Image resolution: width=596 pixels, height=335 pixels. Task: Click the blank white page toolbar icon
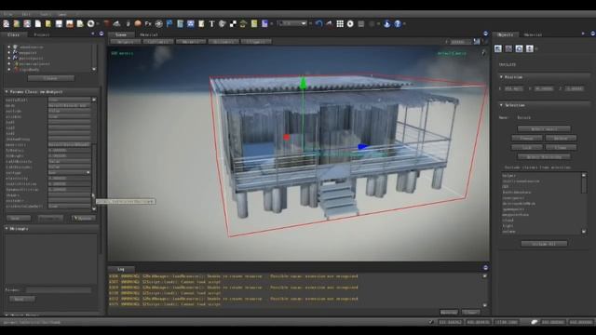pyautogui.click(x=37, y=23)
